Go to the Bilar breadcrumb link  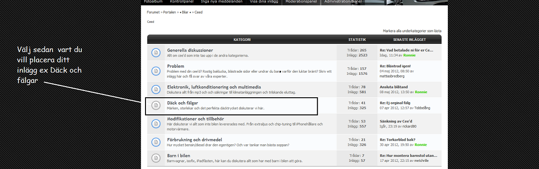click(x=185, y=12)
